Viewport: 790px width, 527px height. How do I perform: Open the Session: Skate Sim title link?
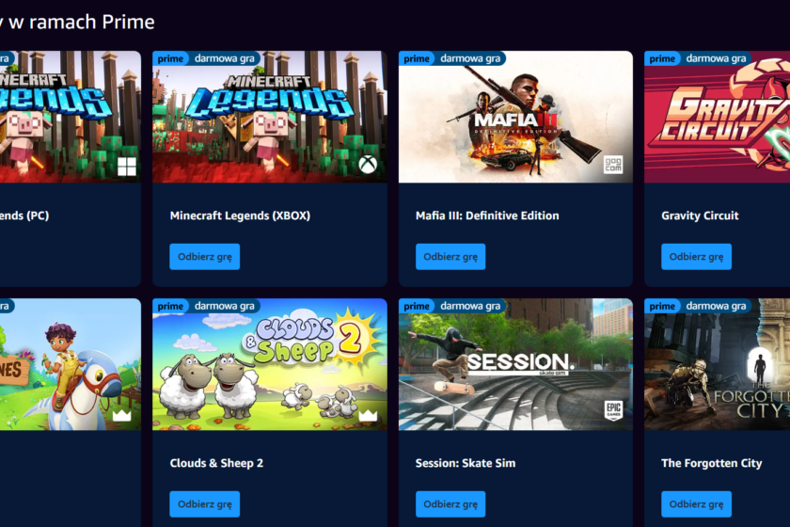pos(466,463)
